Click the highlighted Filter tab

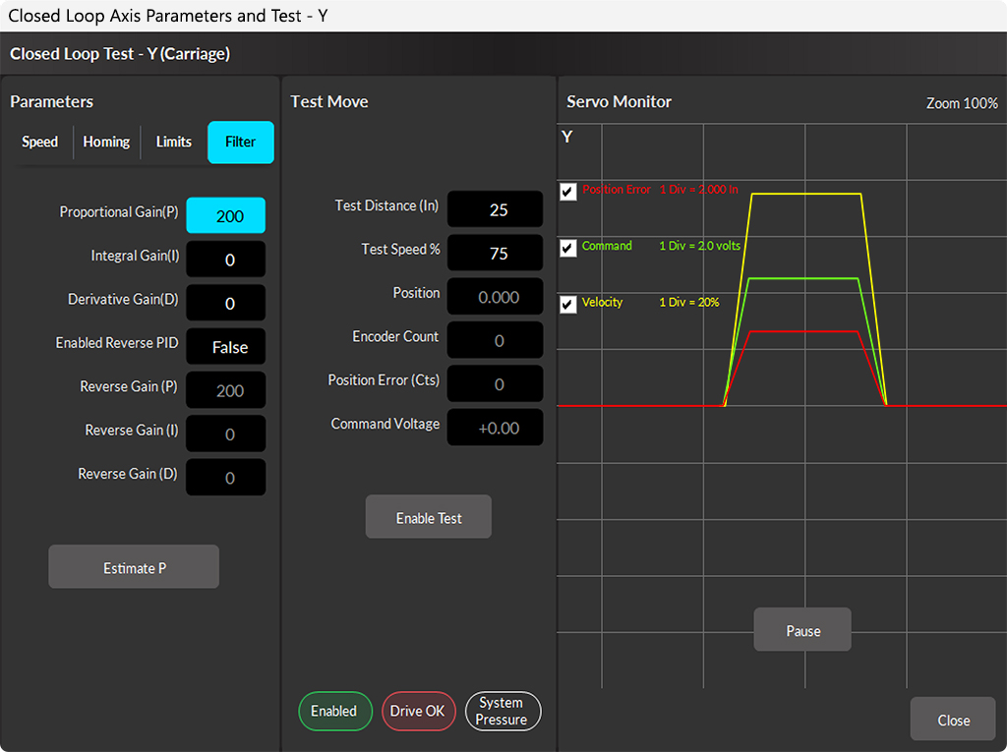241,142
